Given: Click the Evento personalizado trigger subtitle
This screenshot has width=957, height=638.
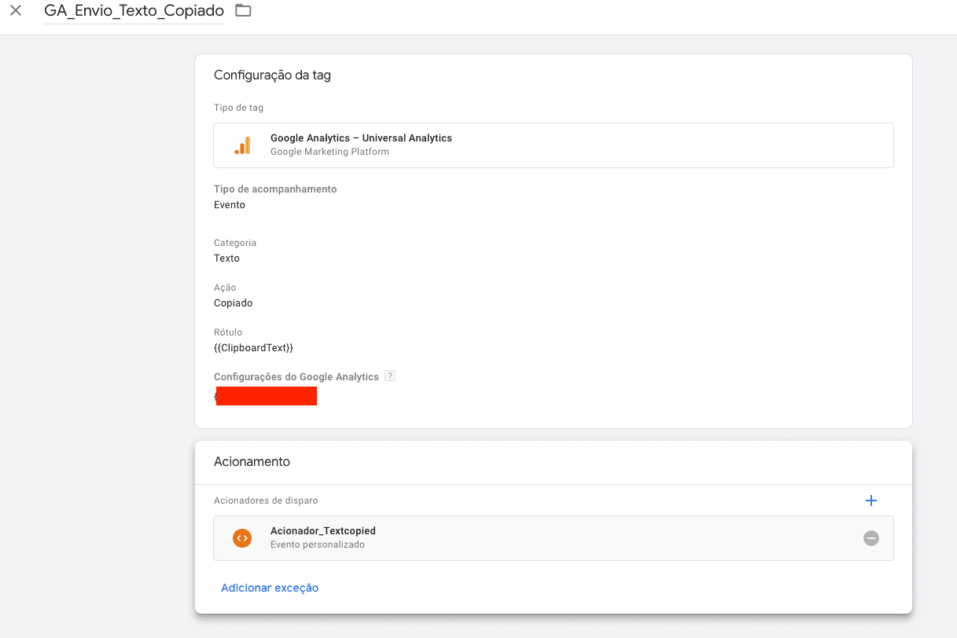Looking at the screenshot, I should [318, 544].
